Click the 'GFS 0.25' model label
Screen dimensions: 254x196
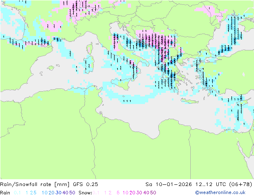(x=85, y=184)
